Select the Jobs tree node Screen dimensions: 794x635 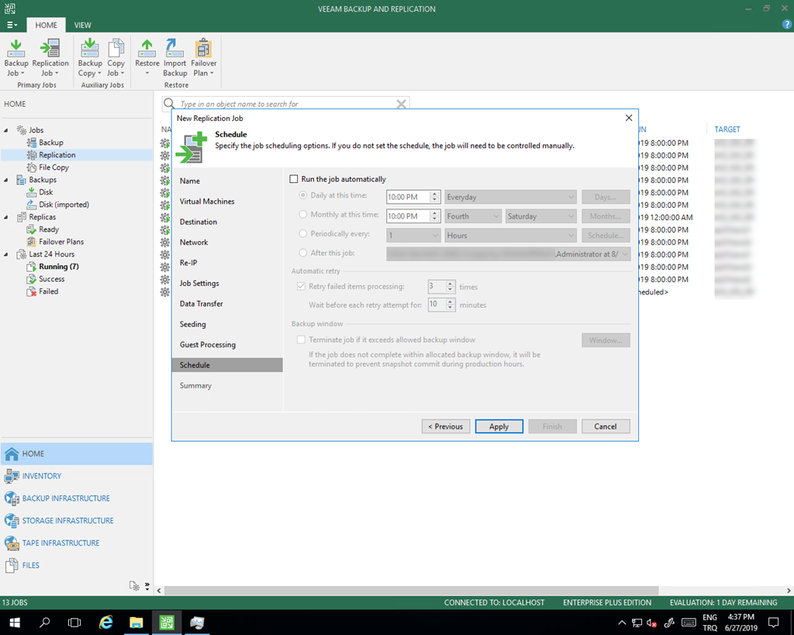click(36, 130)
